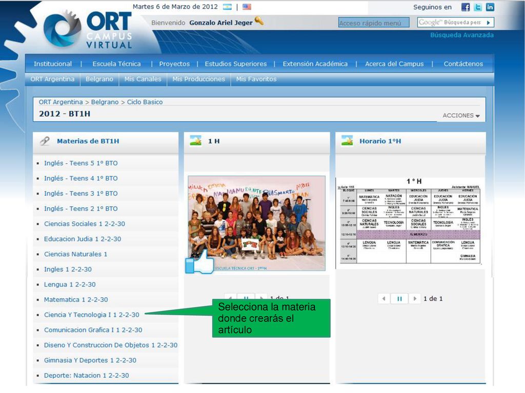Screen dimensions: 525x393
Task: Open Inglés - Teens 3 1° BTO
Action: tap(80, 193)
